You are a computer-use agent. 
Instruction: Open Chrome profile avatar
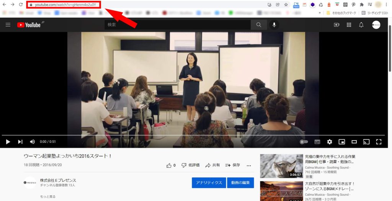point(378,5)
